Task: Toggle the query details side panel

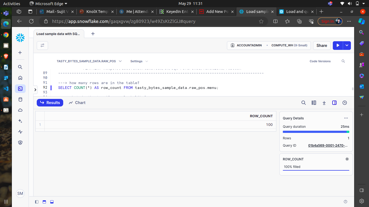Action: click(x=334, y=103)
